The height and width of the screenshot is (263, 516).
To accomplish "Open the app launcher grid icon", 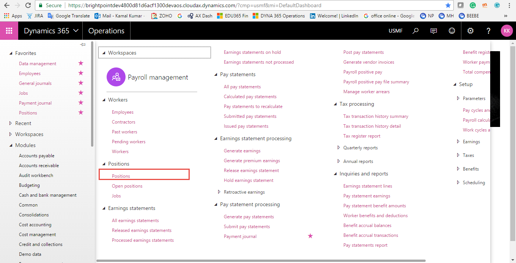I will point(9,31).
